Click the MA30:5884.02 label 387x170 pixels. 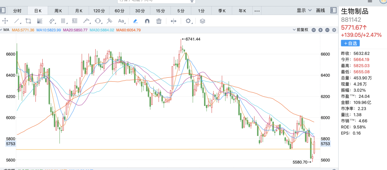coord(102,30)
